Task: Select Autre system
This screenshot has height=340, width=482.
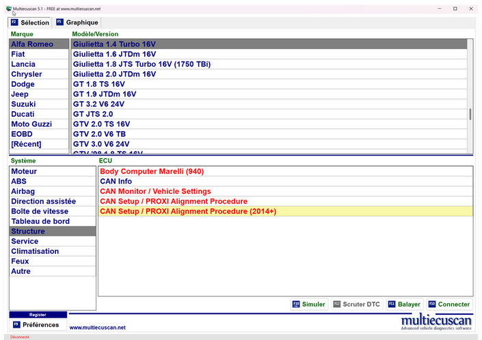Action: [x=53, y=271]
